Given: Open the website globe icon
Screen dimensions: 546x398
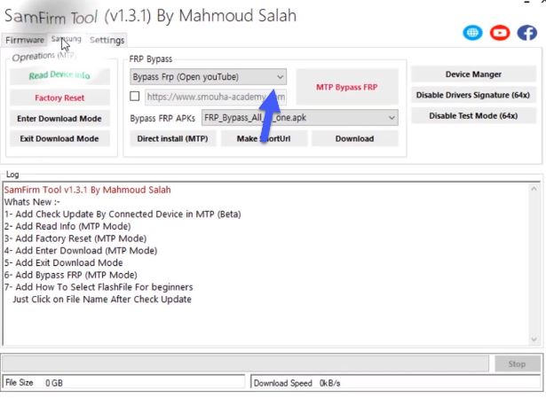Looking at the screenshot, I should [x=472, y=33].
